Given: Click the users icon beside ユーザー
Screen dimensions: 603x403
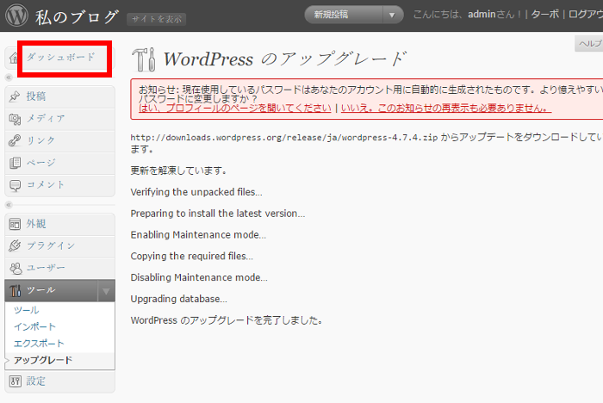Looking at the screenshot, I should click(16, 269).
